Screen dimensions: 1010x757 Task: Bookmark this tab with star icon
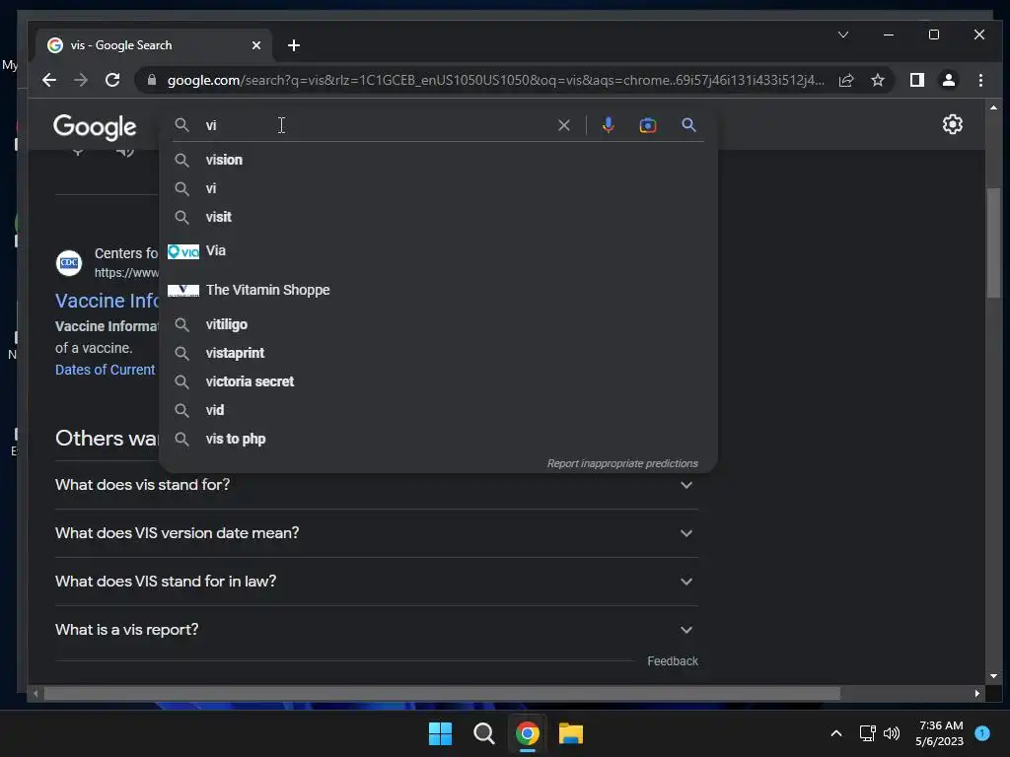coord(877,81)
